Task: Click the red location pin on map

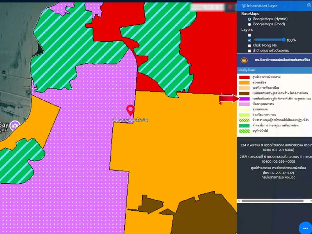Action: click(x=130, y=110)
